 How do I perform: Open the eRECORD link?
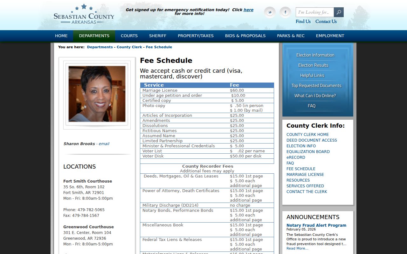coord(296,157)
